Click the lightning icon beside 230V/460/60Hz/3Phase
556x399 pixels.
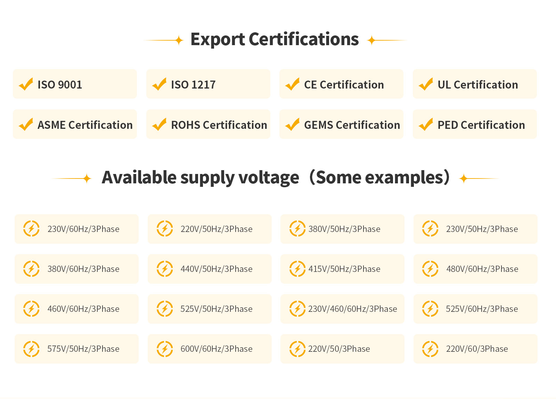pos(297,309)
